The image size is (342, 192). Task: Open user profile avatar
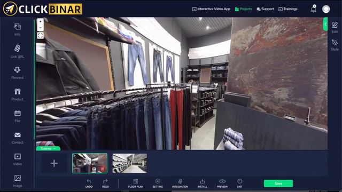tap(326, 9)
